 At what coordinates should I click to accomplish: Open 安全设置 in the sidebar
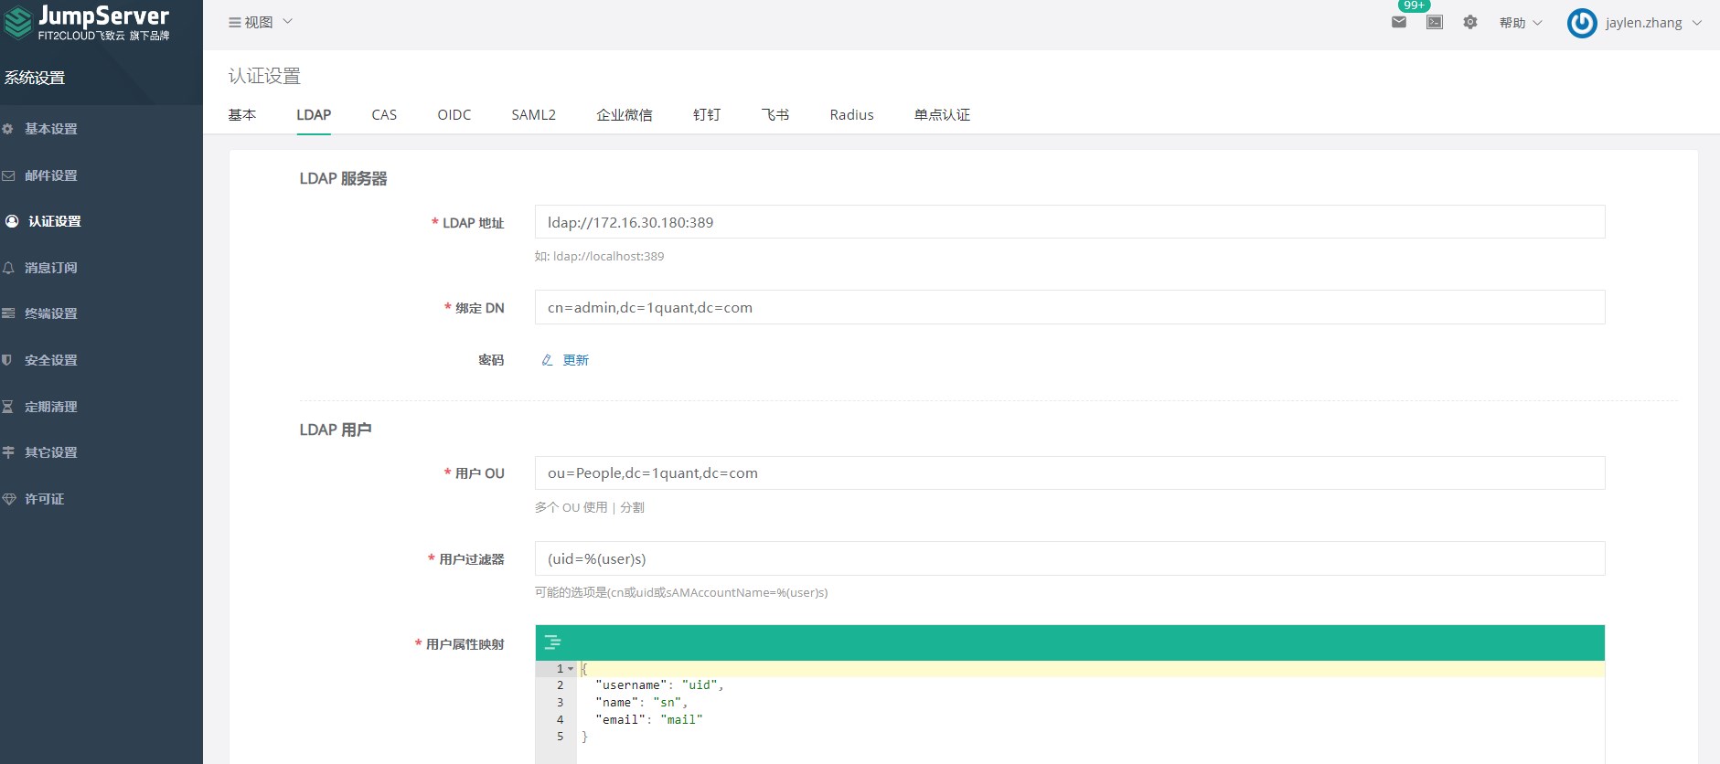pos(50,360)
